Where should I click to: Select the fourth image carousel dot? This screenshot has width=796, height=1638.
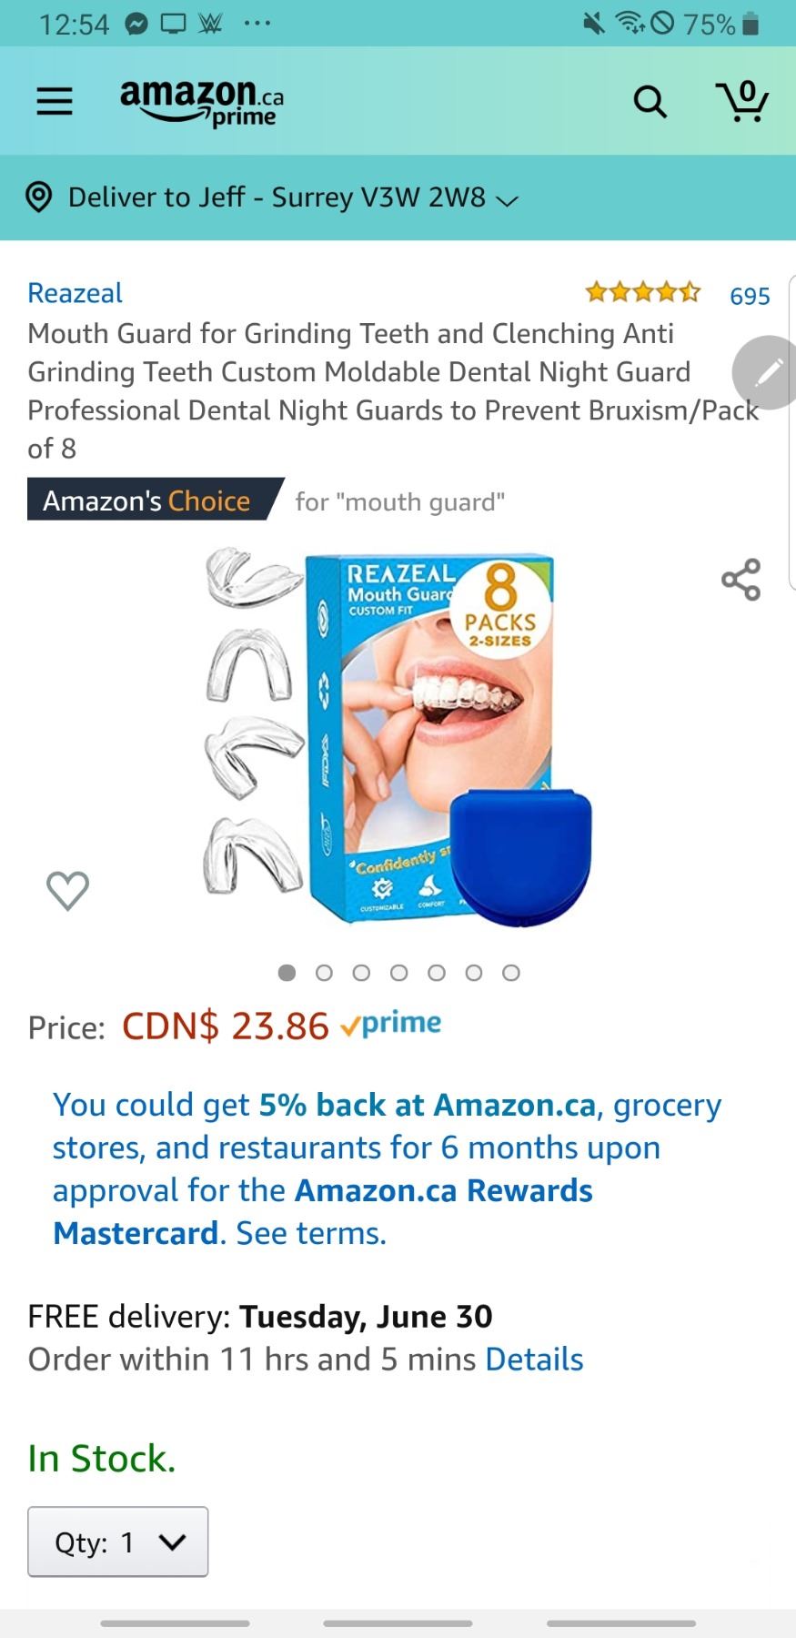[x=398, y=973]
